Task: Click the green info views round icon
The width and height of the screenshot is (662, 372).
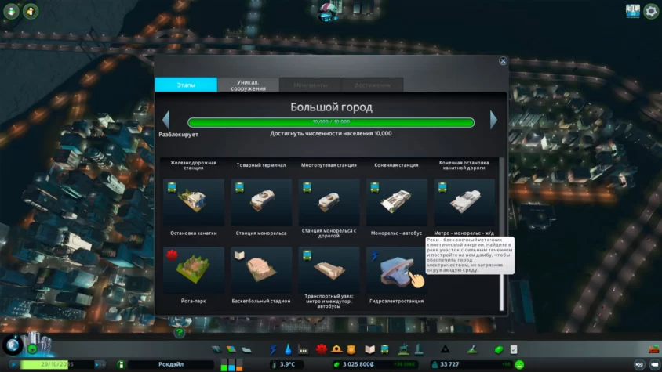Action: point(12,12)
